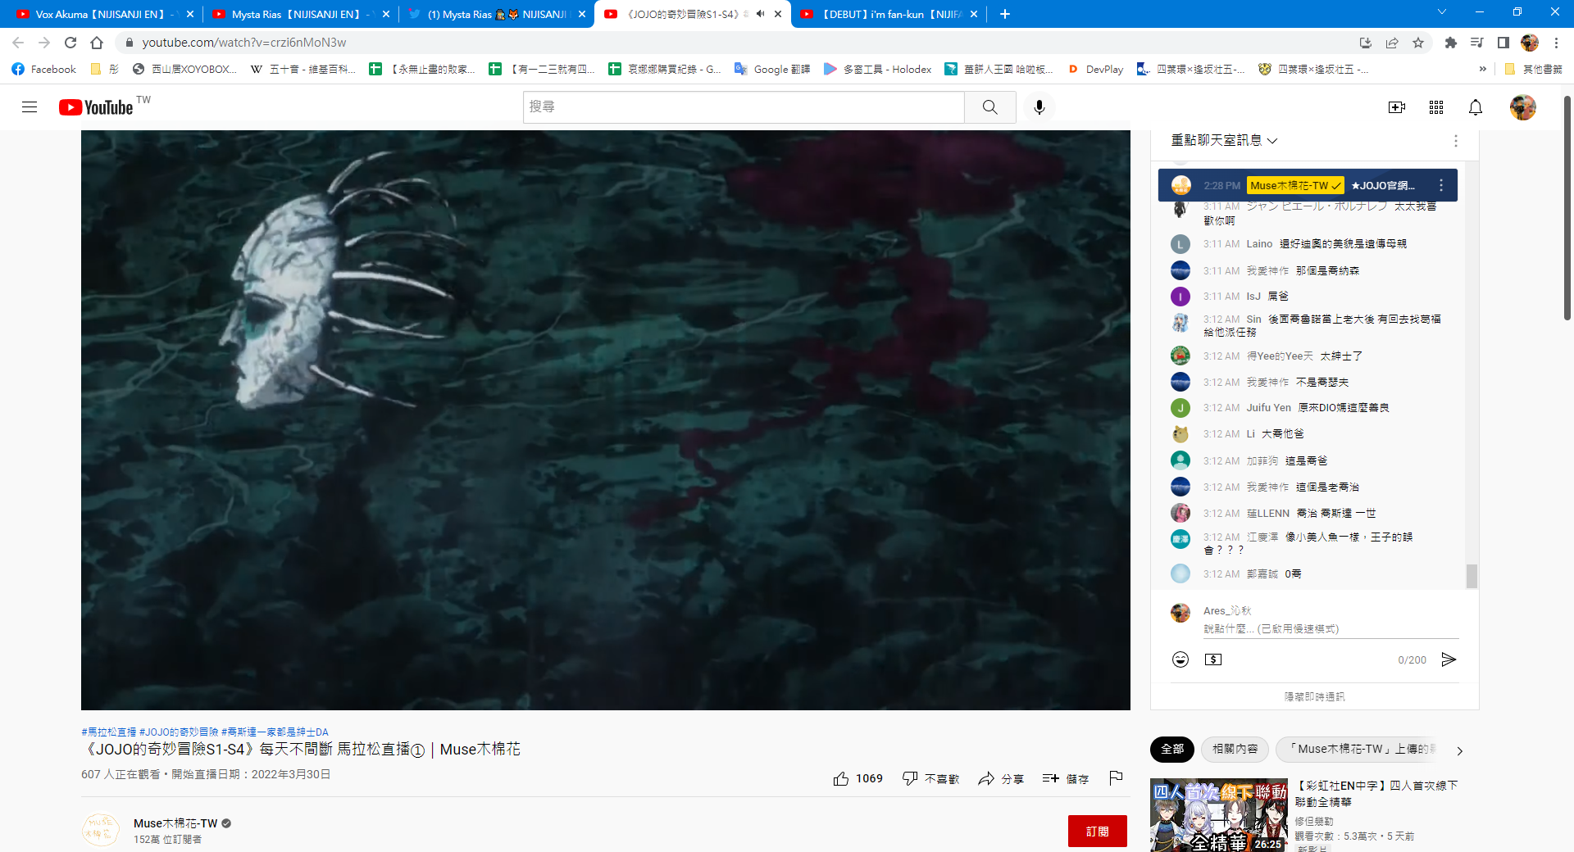The height and width of the screenshot is (852, 1574).
Task: Open the YouTube apps grid icon
Action: (x=1436, y=107)
